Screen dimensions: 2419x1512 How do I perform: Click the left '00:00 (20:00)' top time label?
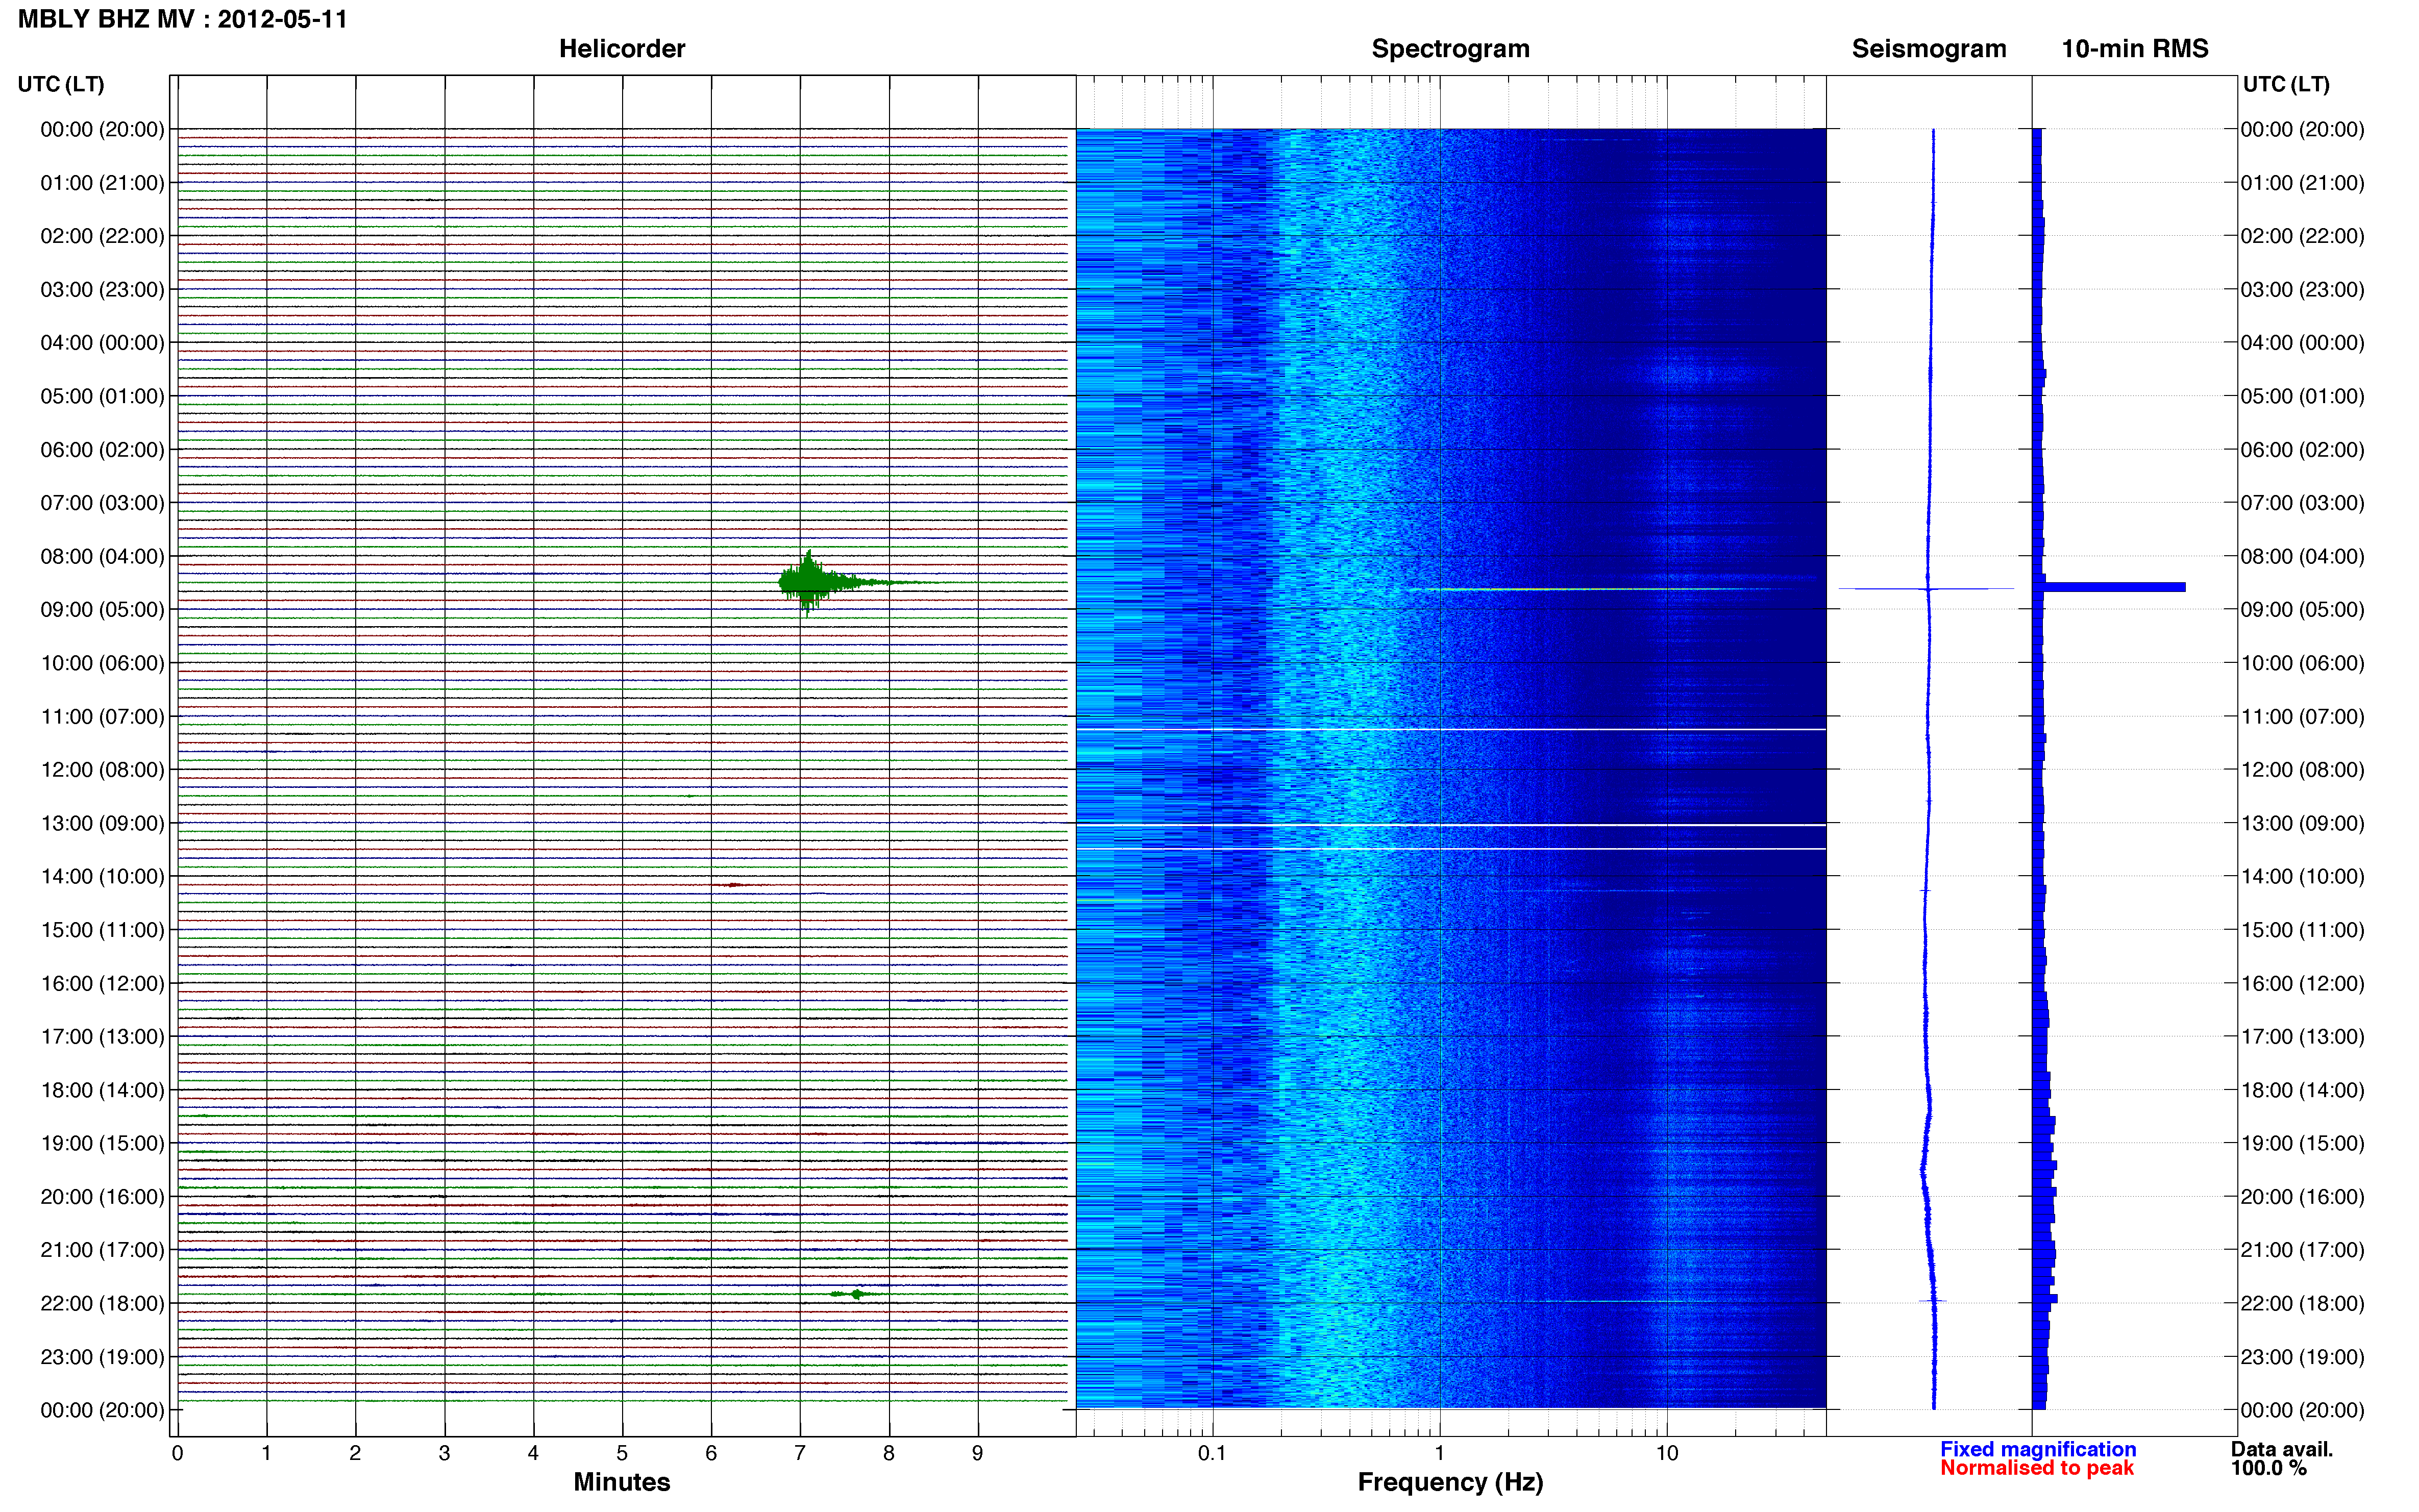tap(102, 129)
